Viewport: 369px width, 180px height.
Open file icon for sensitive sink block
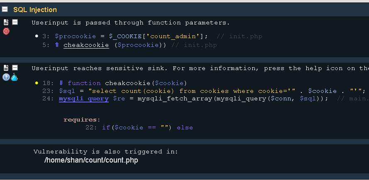[6, 68]
